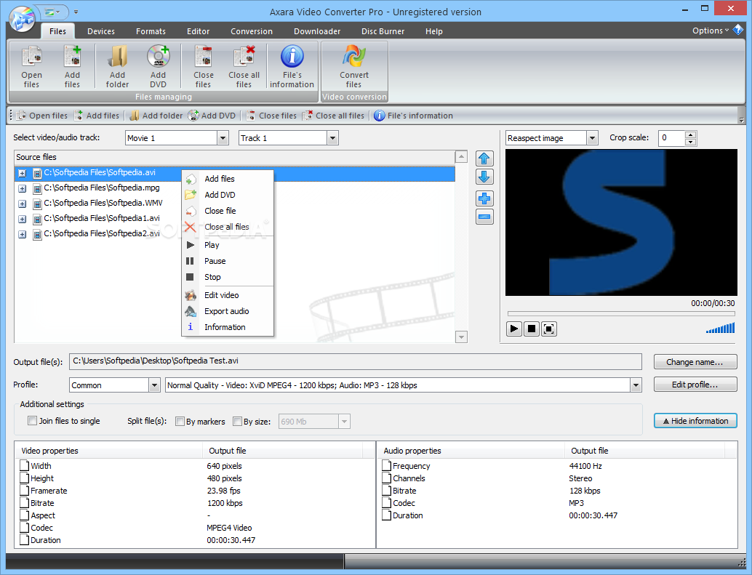Click Close files in the quick toolbar
Screen dimensions: 752x575
271,116
